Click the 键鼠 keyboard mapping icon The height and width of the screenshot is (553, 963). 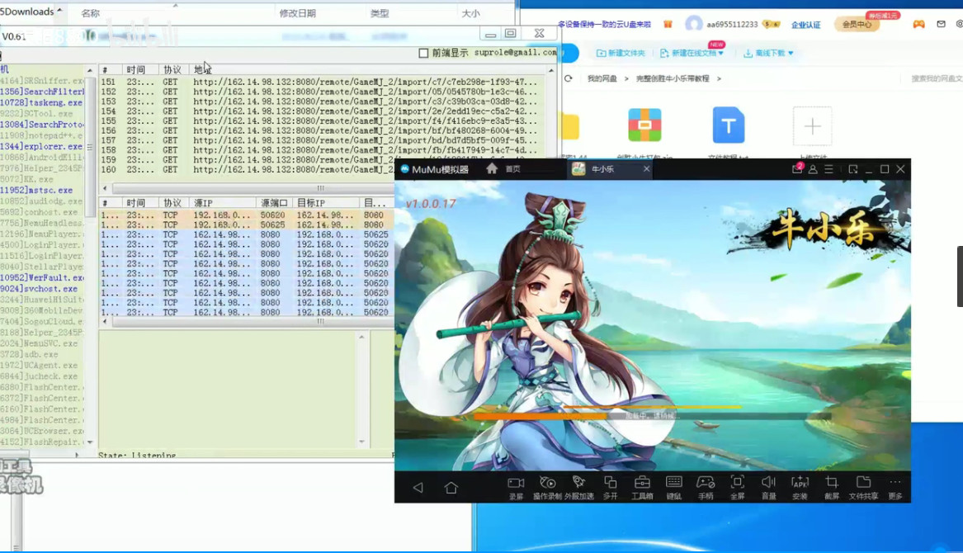673,486
